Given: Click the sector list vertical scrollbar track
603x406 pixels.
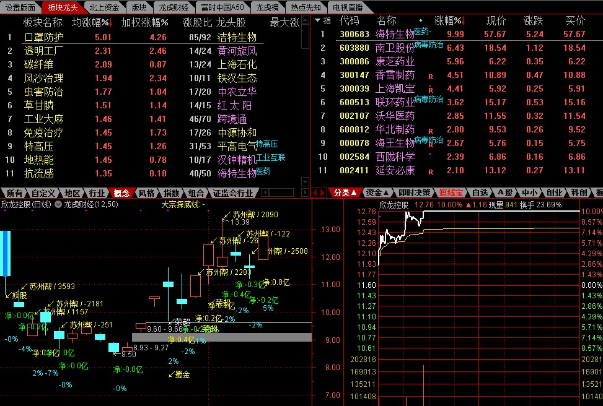Looking at the screenshot, I should pyautogui.click(x=306, y=100).
